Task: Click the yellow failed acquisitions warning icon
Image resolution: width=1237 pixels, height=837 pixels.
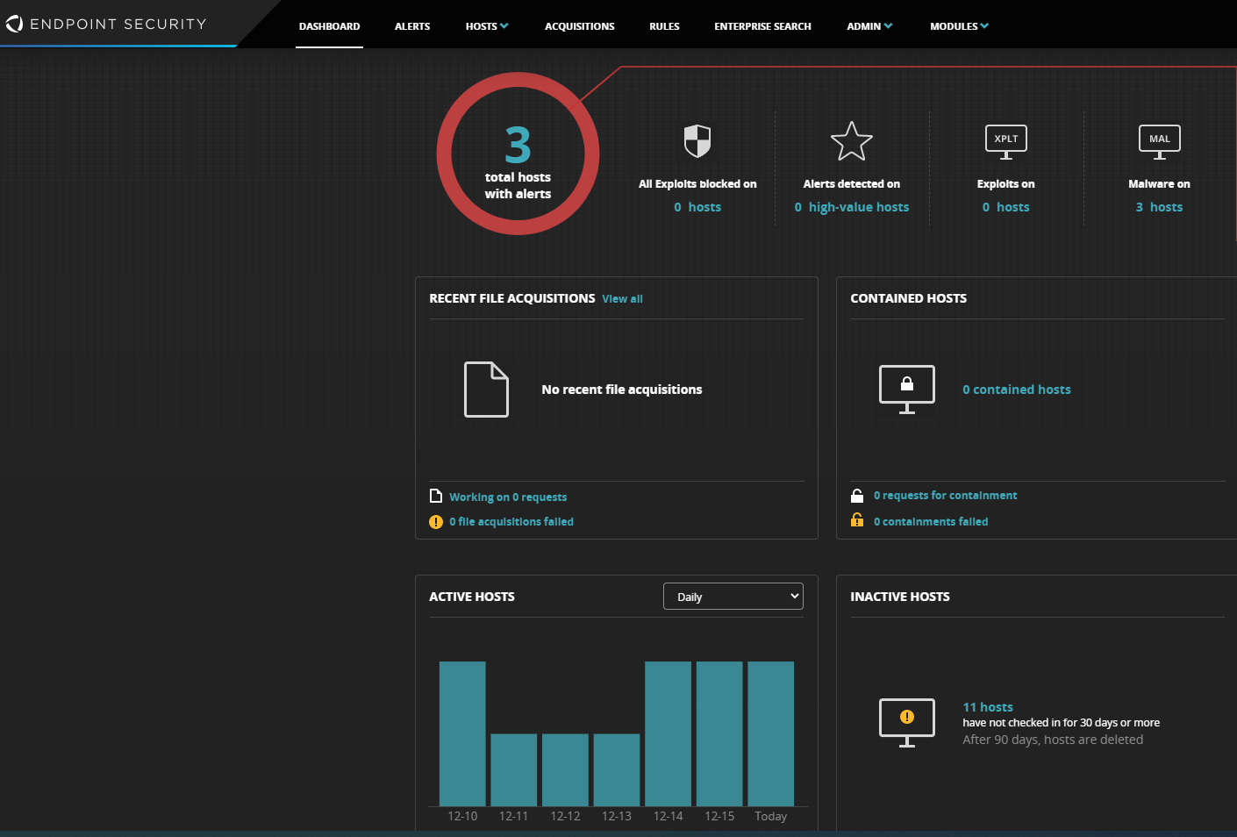Action: 436,522
